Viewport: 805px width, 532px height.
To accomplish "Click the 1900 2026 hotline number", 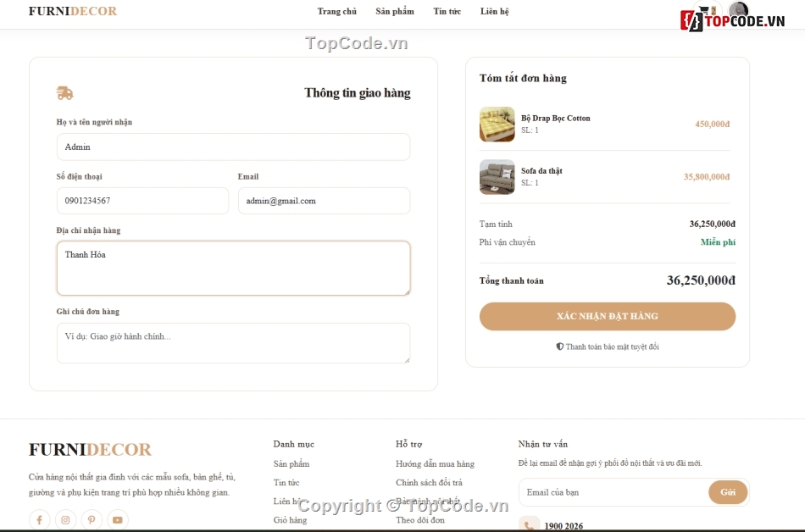I will click(x=563, y=526).
